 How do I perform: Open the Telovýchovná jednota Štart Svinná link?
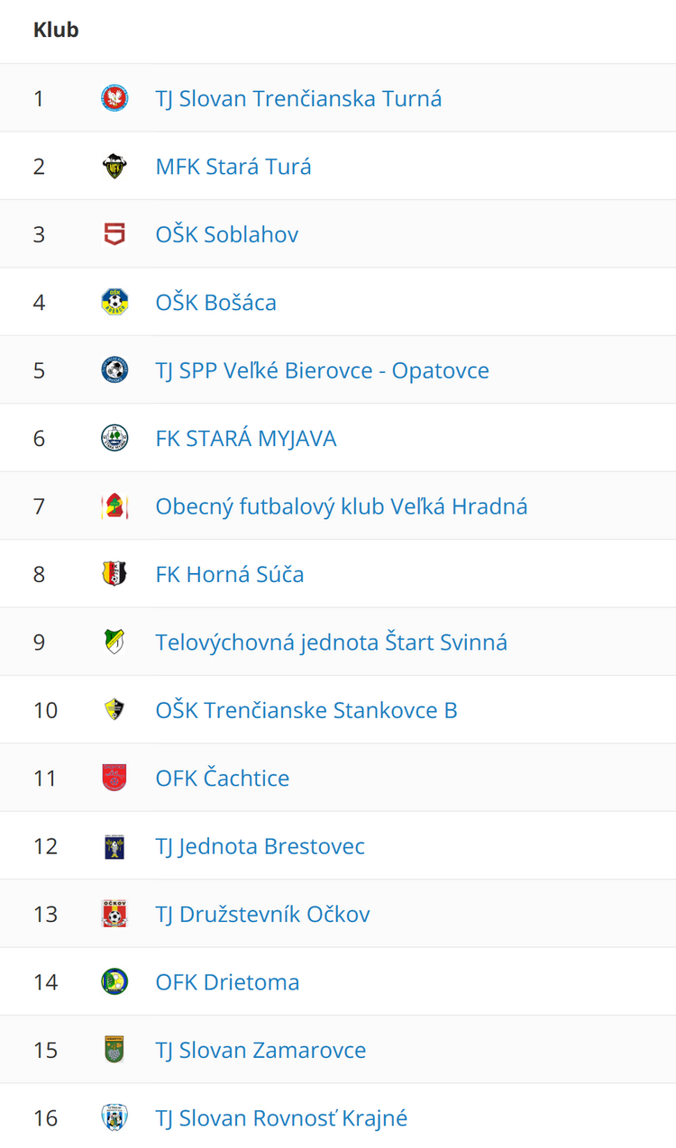tap(329, 642)
